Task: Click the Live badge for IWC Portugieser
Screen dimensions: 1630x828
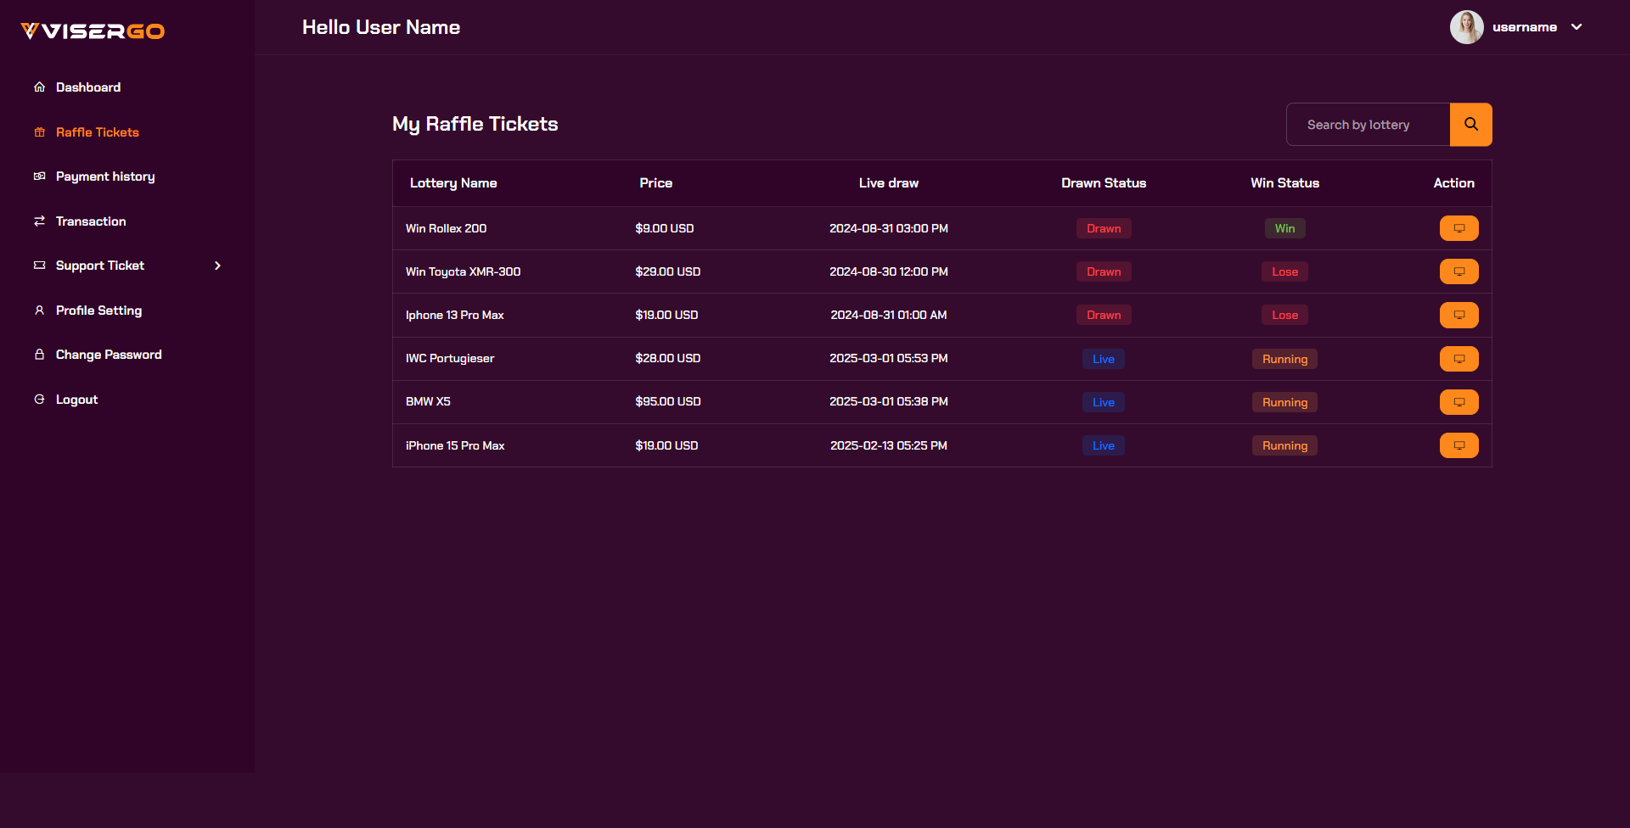Action: tap(1104, 359)
